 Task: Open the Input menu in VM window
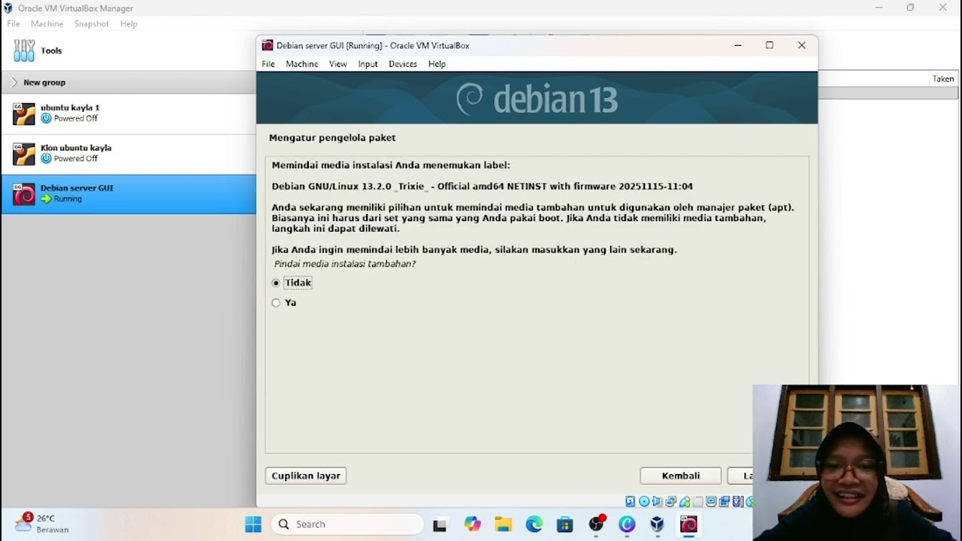[368, 64]
